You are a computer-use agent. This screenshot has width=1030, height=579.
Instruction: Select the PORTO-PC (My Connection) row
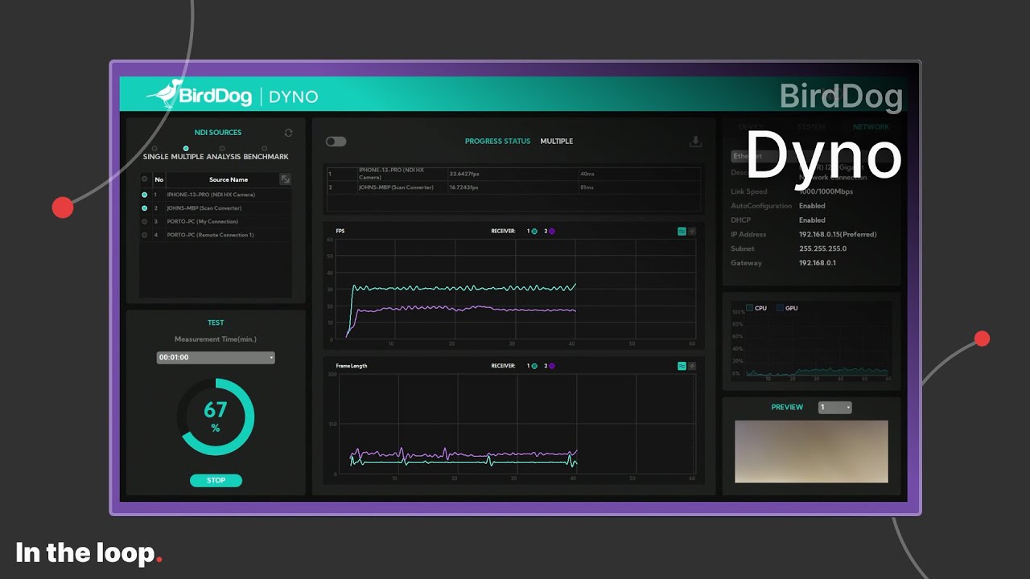216,221
